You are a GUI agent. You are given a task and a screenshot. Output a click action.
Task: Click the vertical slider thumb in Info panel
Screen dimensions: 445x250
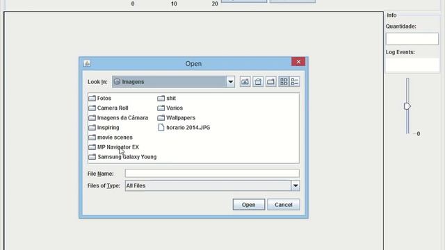tap(407, 106)
